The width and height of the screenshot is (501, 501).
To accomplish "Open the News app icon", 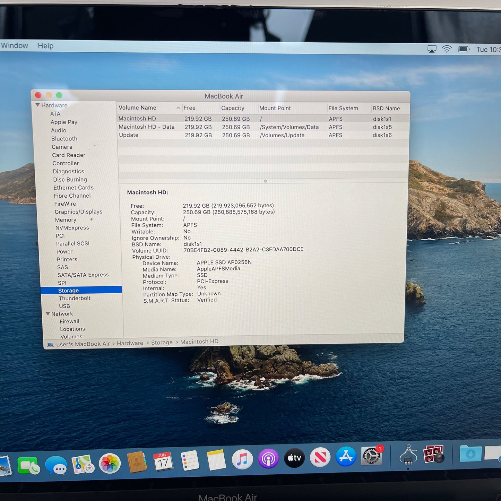I will click(x=320, y=457).
